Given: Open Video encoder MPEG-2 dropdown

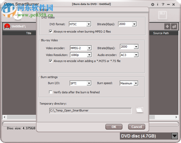Looking at the screenshot, I should pyautogui.click(x=89, y=48).
